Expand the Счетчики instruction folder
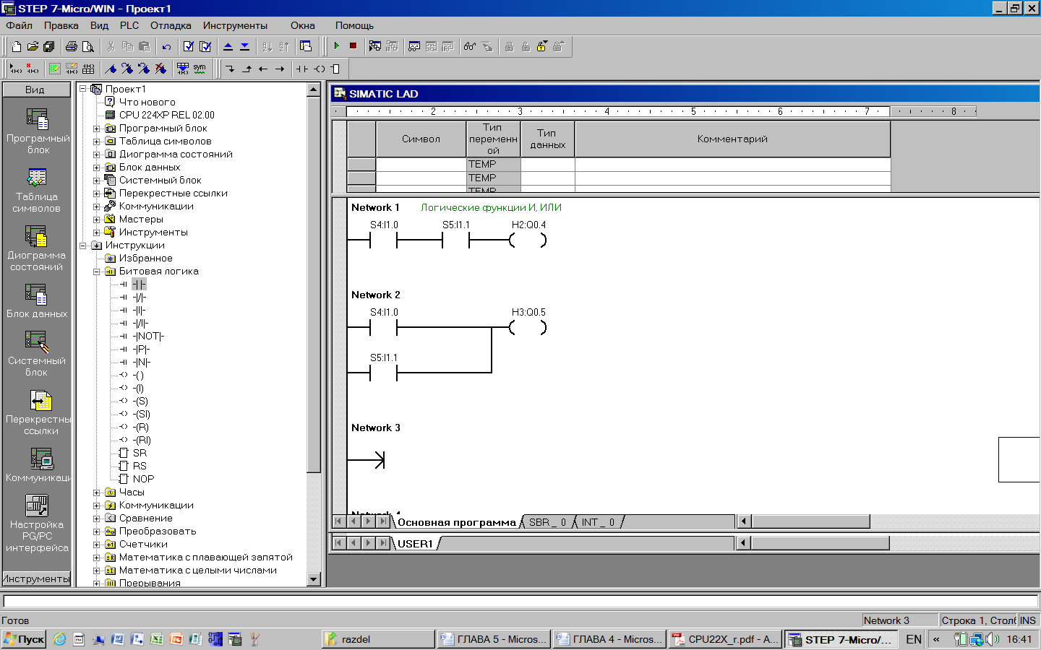 tap(96, 545)
